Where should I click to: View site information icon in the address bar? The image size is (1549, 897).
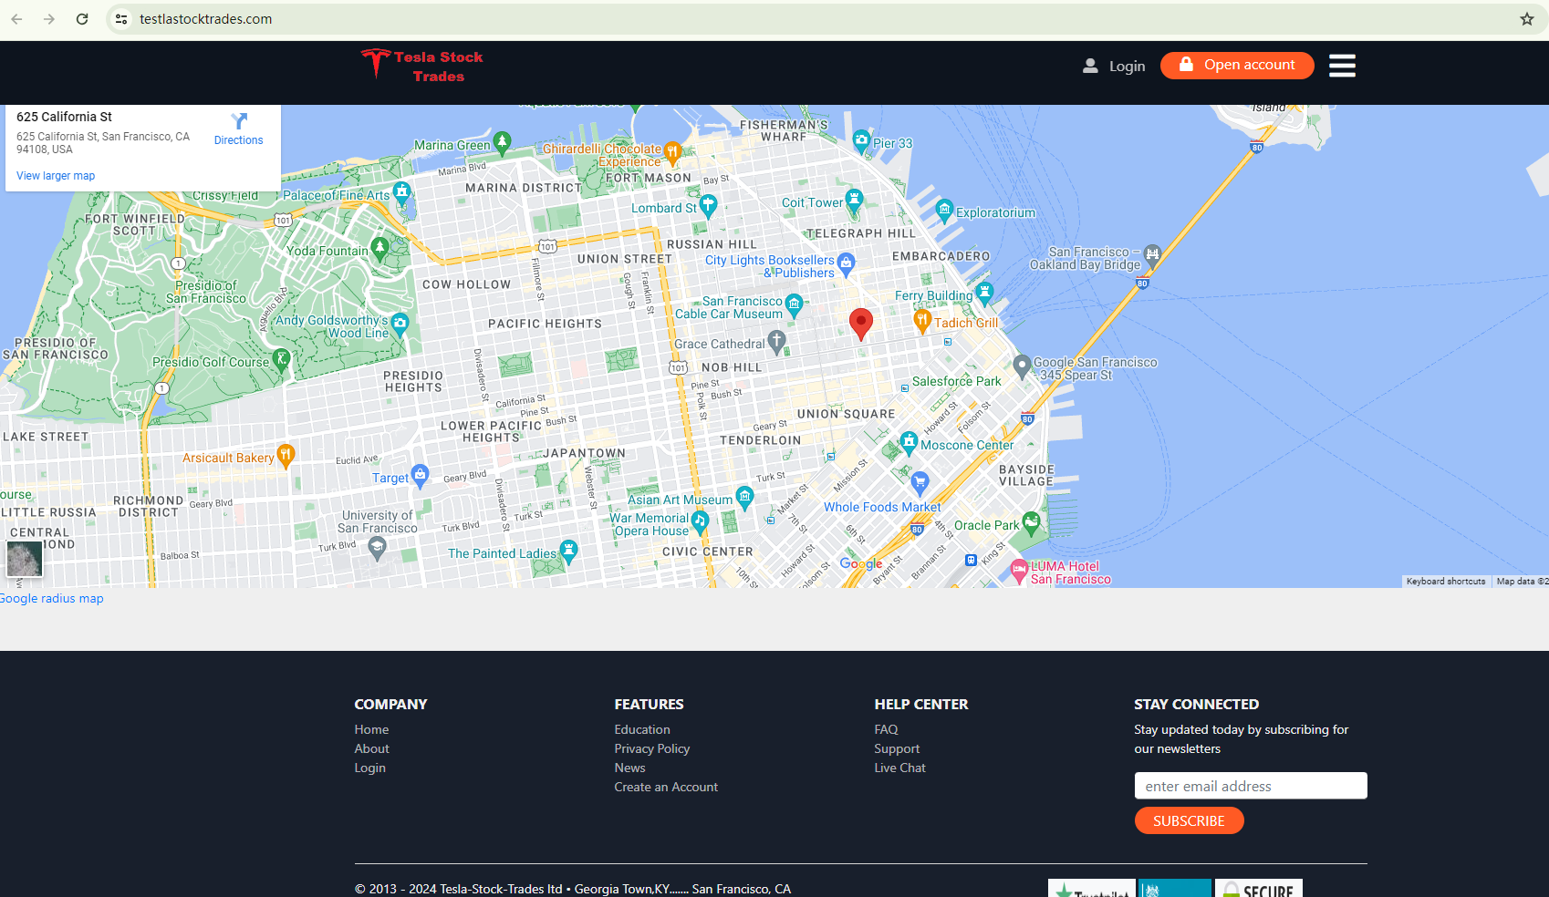[x=121, y=19]
